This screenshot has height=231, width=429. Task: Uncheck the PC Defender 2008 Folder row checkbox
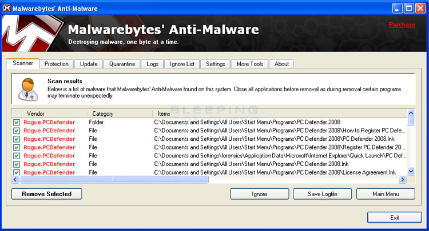pos(17,122)
